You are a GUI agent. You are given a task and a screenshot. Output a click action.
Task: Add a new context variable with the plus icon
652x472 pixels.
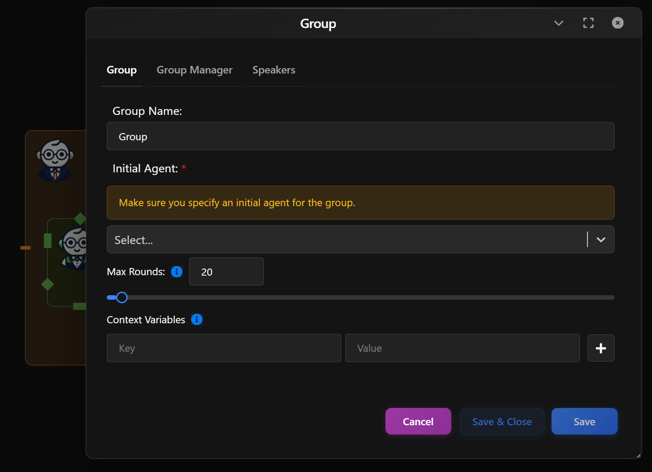coord(600,348)
